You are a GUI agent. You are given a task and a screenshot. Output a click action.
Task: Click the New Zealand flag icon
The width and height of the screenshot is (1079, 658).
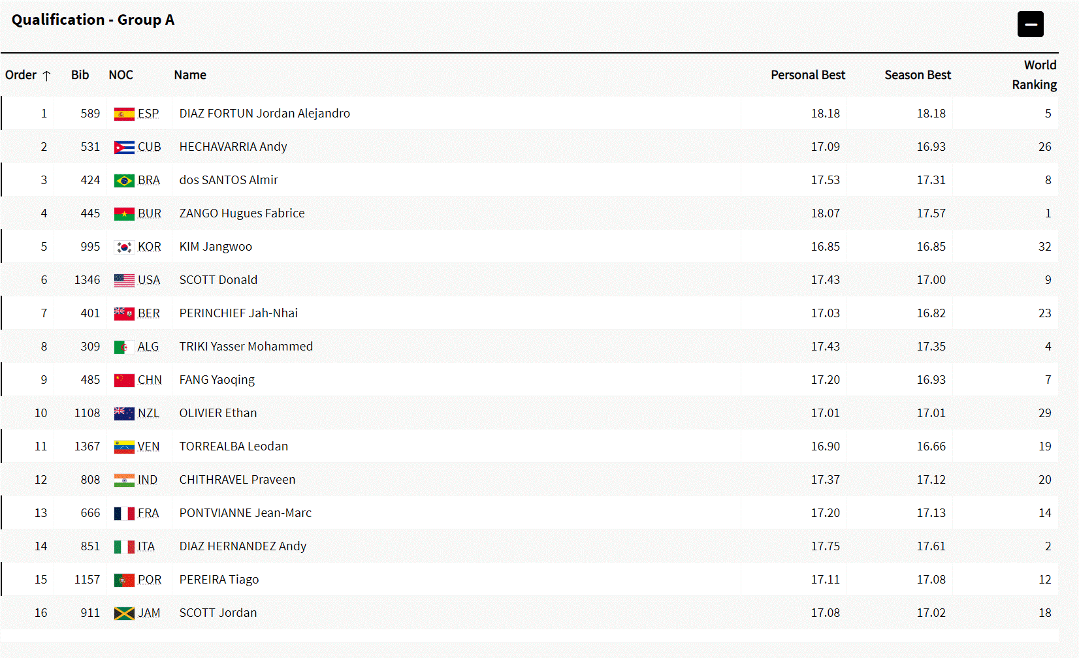point(124,414)
